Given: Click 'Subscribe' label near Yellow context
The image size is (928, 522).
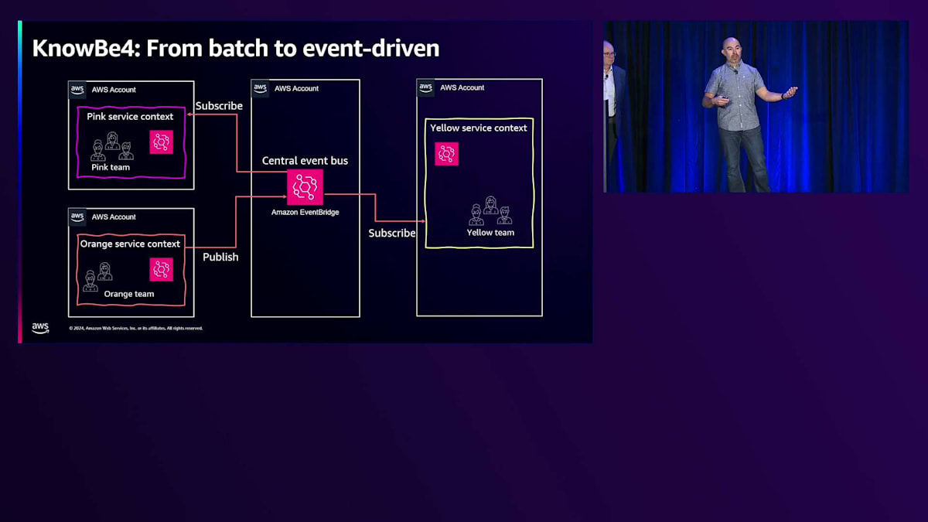Looking at the screenshot, I should pyautogui.click(x=392, y=233).
